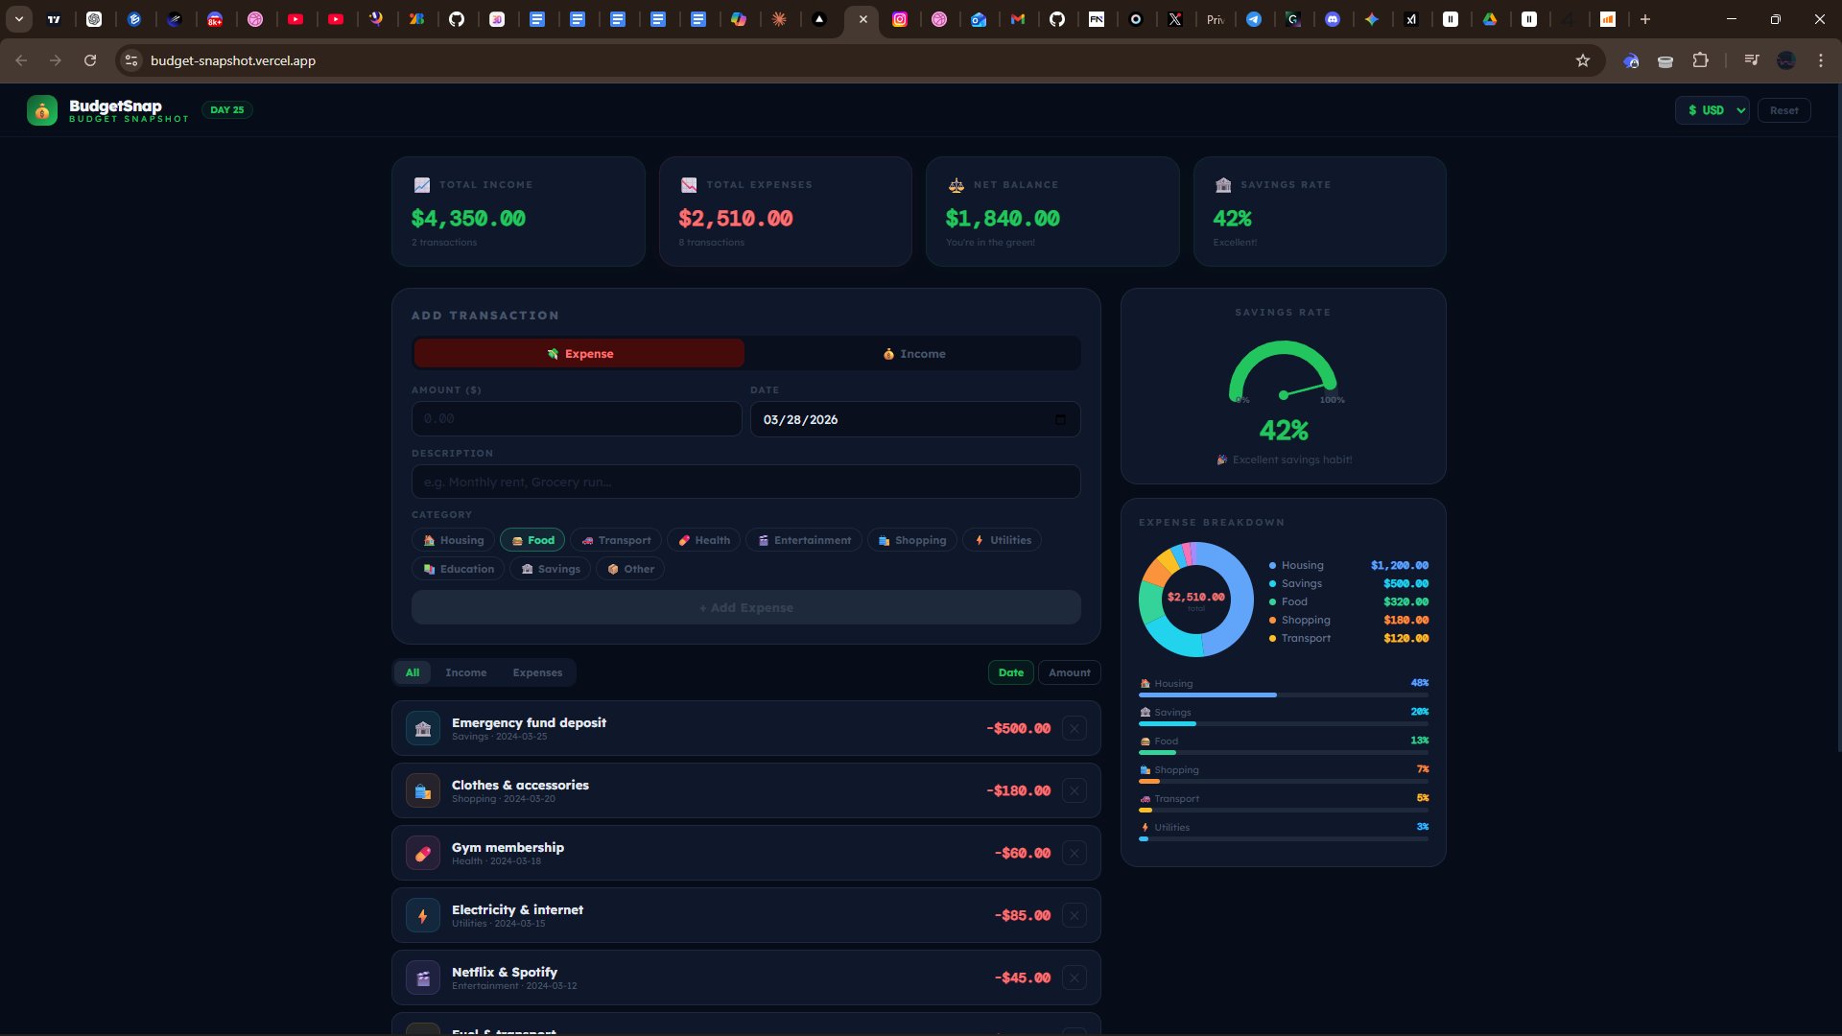Screen dimensions: 1842x1036
Task: Click the shopping bag icon on Clothes row
Action: [x=423, y=791]
